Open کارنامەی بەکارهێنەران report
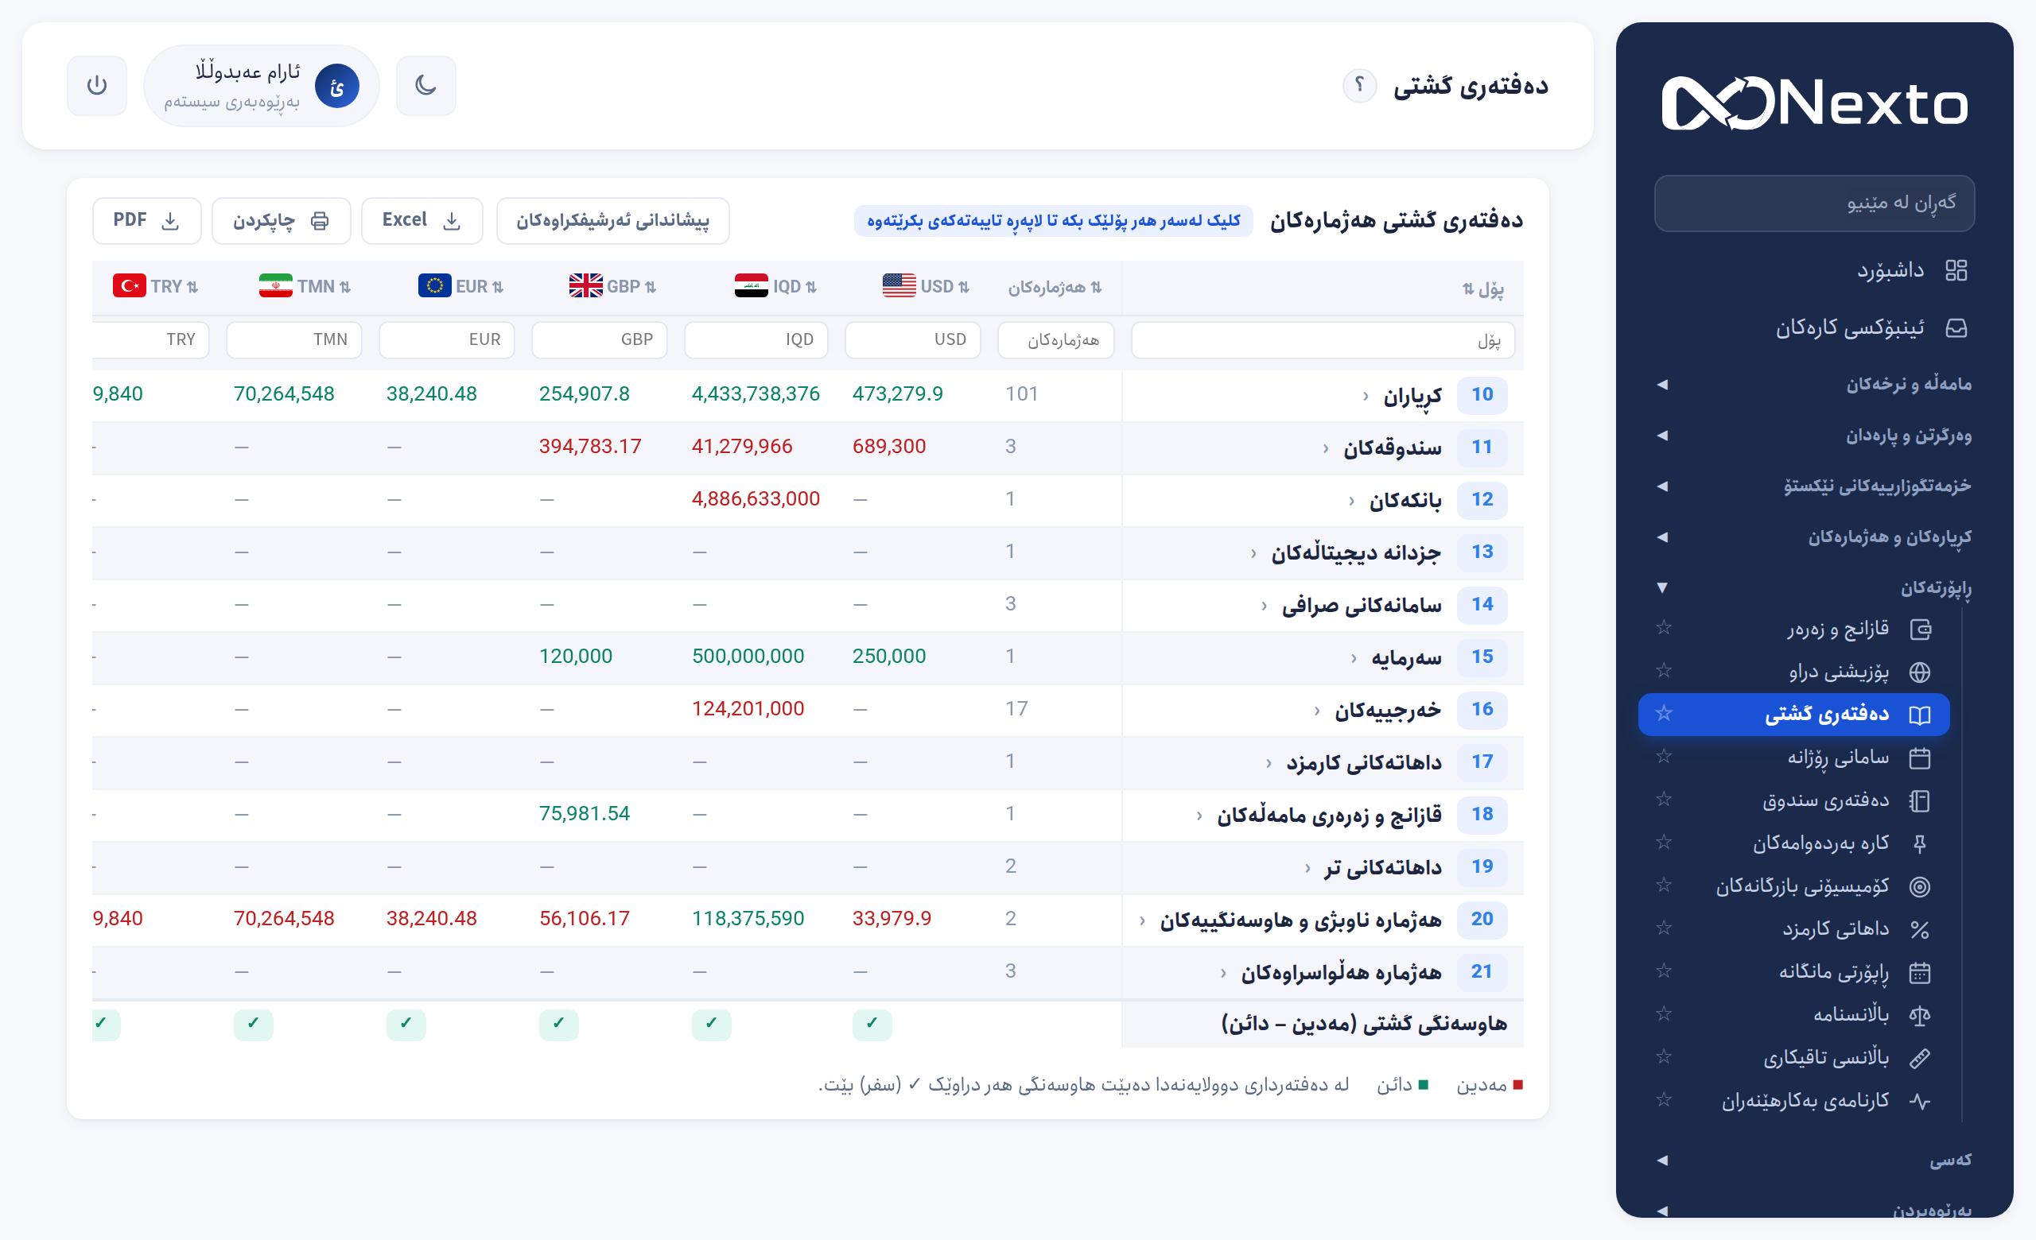This screenshot has width=2036, height=1240. (x=1794, y=1102)
